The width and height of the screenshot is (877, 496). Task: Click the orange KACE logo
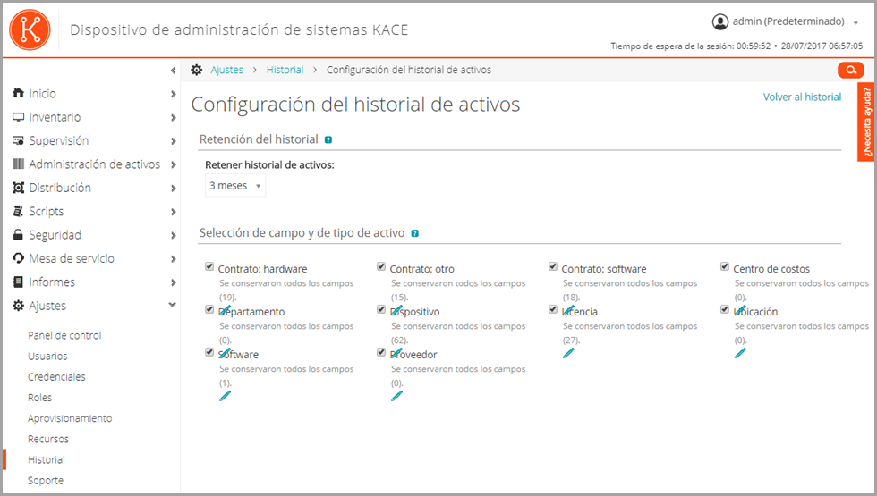pos(30,29)
